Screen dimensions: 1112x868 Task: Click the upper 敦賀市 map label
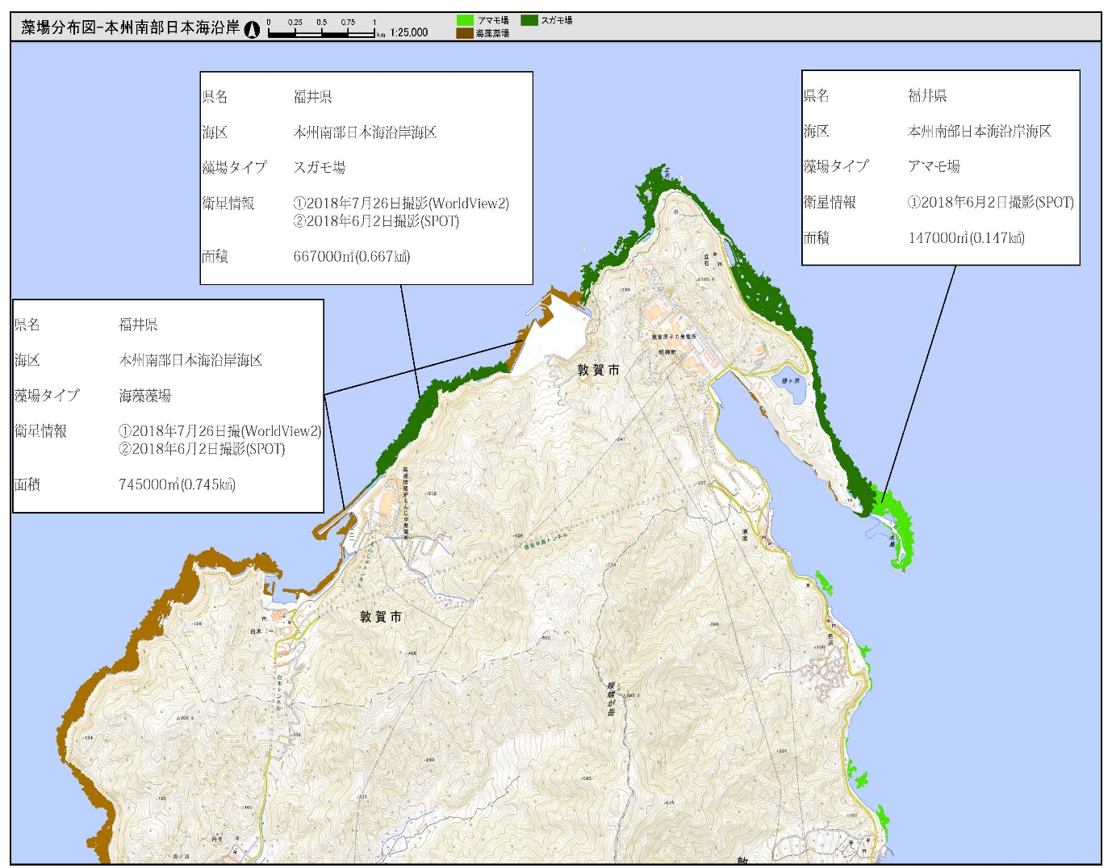(x=598, y=370)
